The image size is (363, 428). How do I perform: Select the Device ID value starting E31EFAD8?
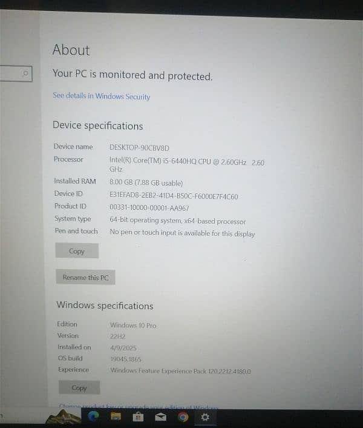tap(174, 195)
